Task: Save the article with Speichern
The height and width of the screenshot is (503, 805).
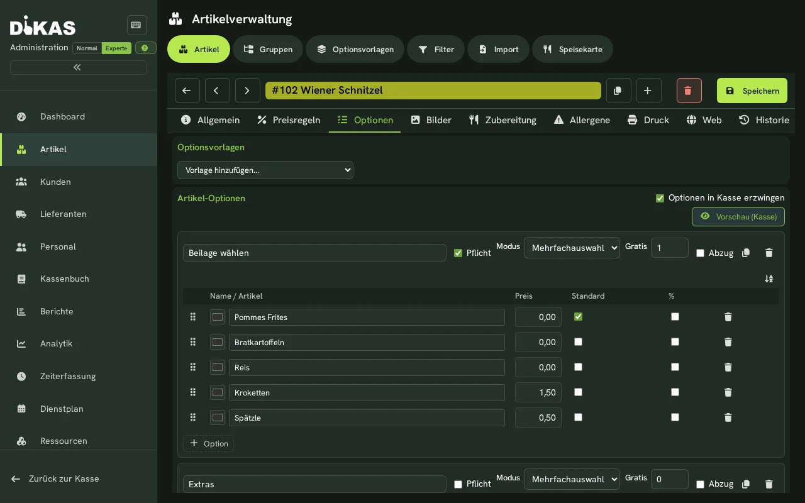Action: (752, 91)
